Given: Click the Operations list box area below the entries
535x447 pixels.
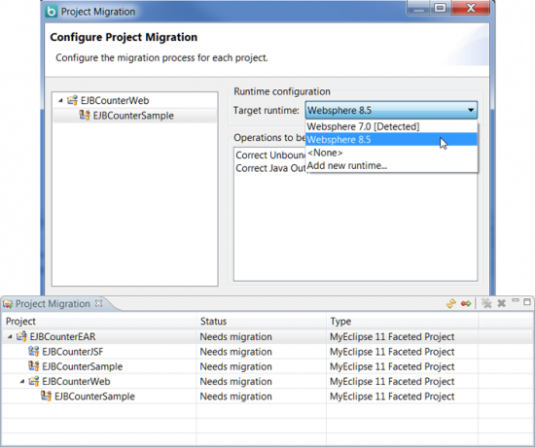Looking at the screenshot, I should [x=355, y=228].
